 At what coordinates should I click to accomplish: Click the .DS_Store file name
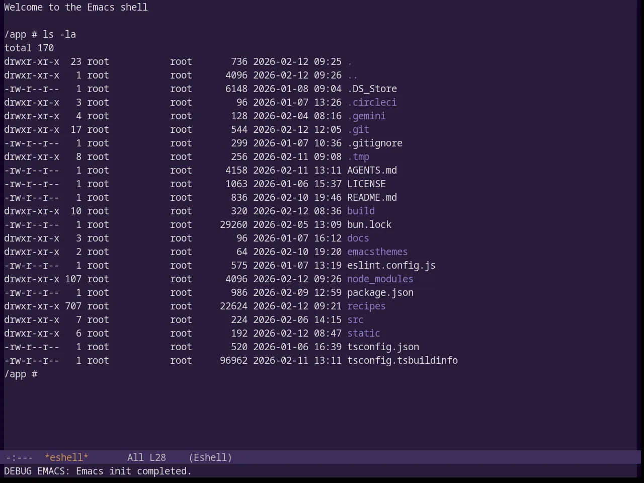click(x=372, y=89)
